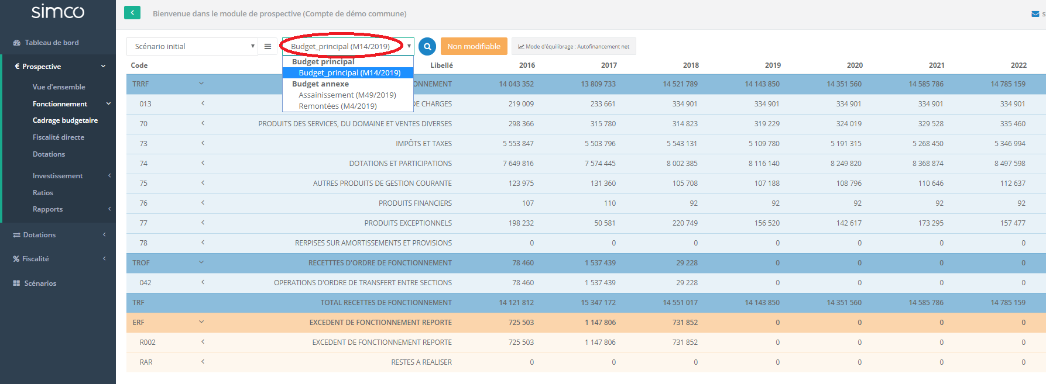This screenshot has width=1046, height=384.
Task: Click Mode d'équilibrage Autofinancement net button
Action: pos(574,46)
